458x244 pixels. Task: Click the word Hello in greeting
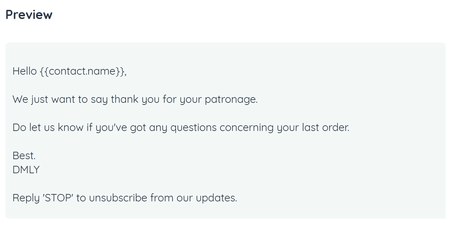[25, 71]
